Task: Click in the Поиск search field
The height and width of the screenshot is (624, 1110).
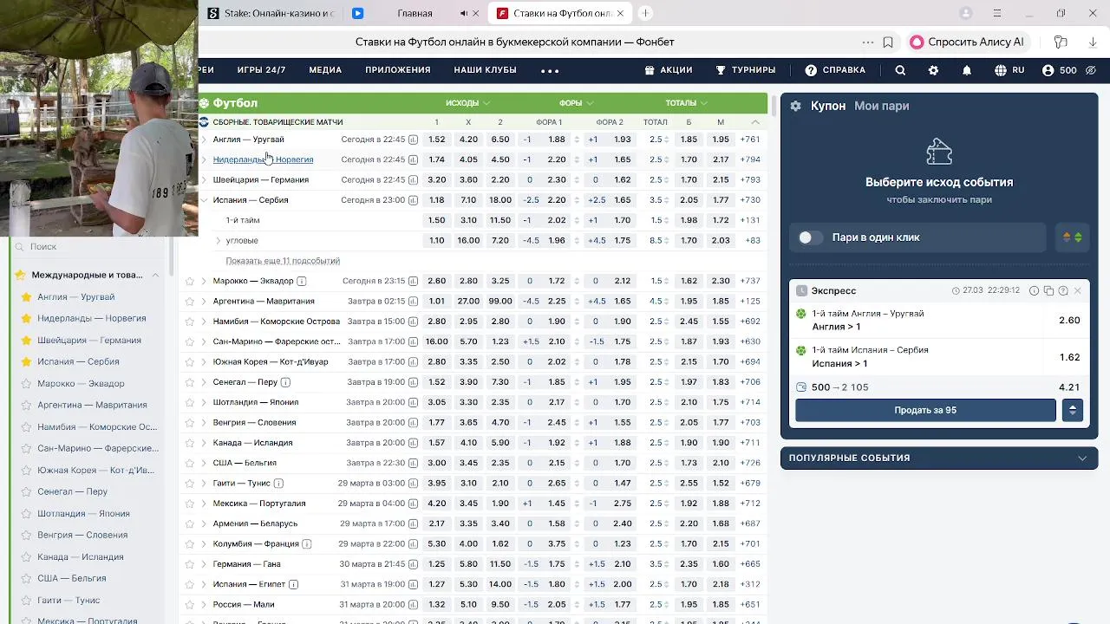Action: pyautogui.click(x=87, y=247)
